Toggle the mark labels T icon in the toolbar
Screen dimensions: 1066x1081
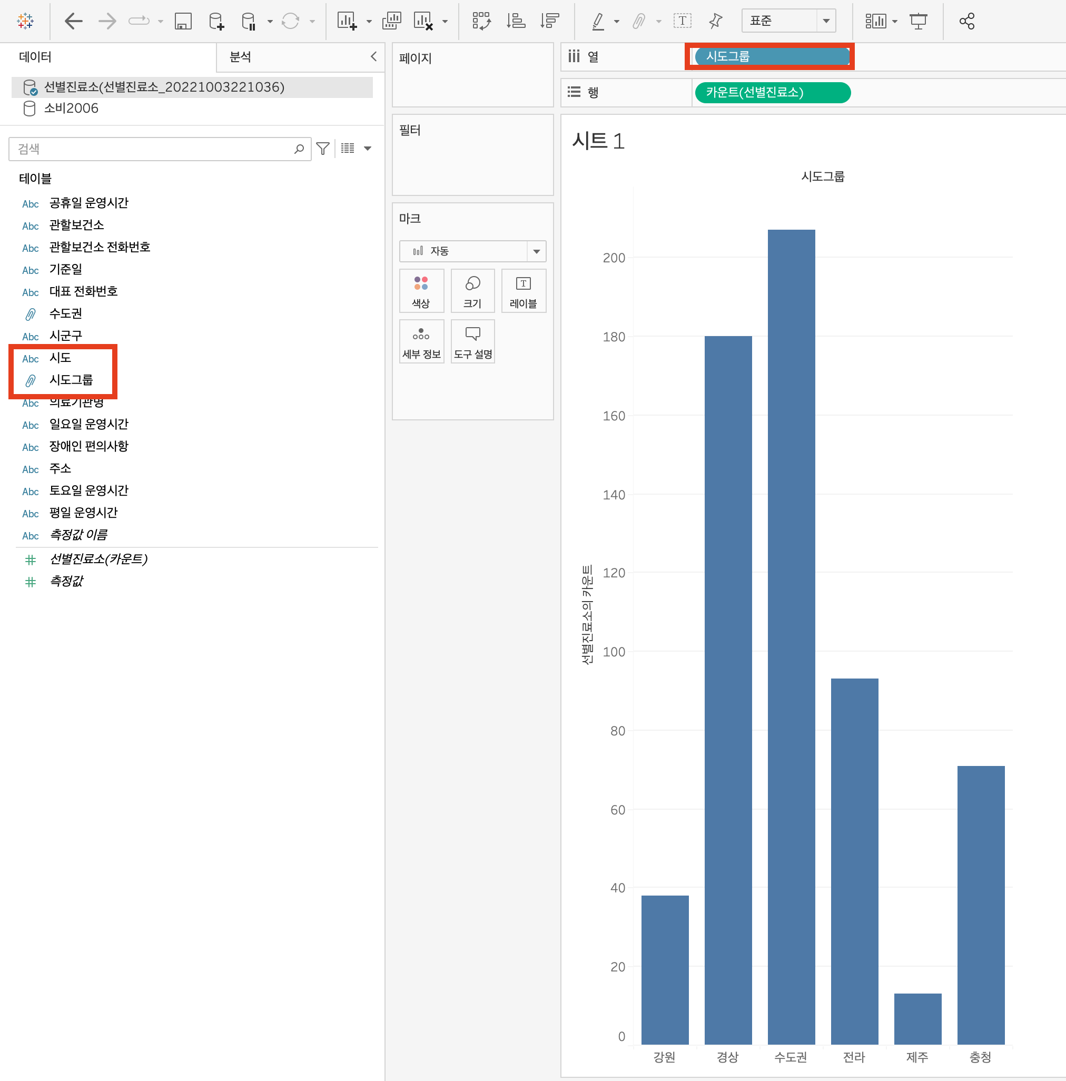682,22
